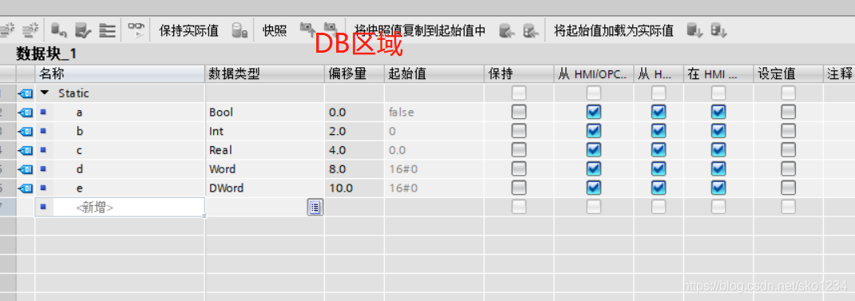Toggle 保持 checkbox in the Static row

(x=519, y=93)
